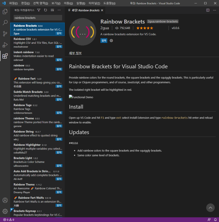Select Rainbow CSV in the results list

[37, 43]
